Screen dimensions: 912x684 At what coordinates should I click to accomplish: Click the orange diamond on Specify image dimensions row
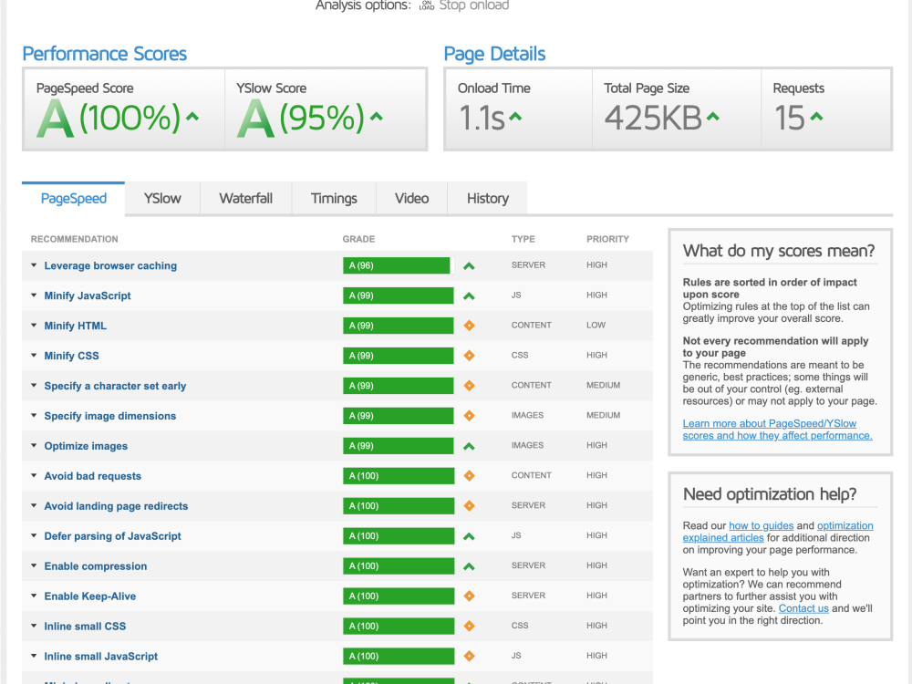pos(469,416)
